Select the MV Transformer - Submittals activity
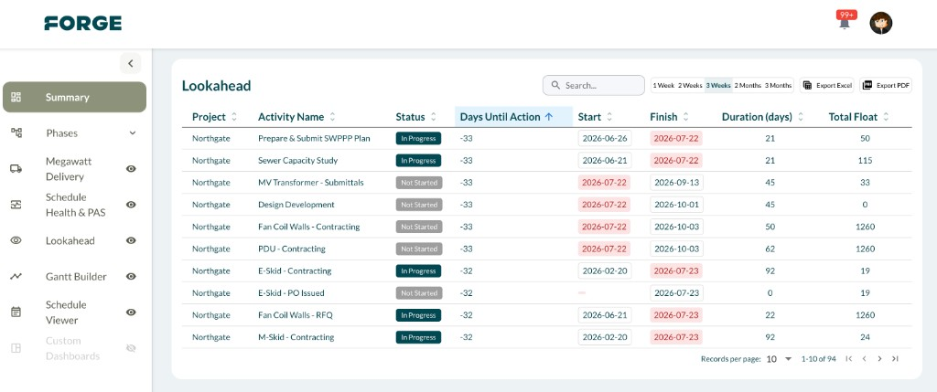Screen dimensions: 937x392 [311, 183]
